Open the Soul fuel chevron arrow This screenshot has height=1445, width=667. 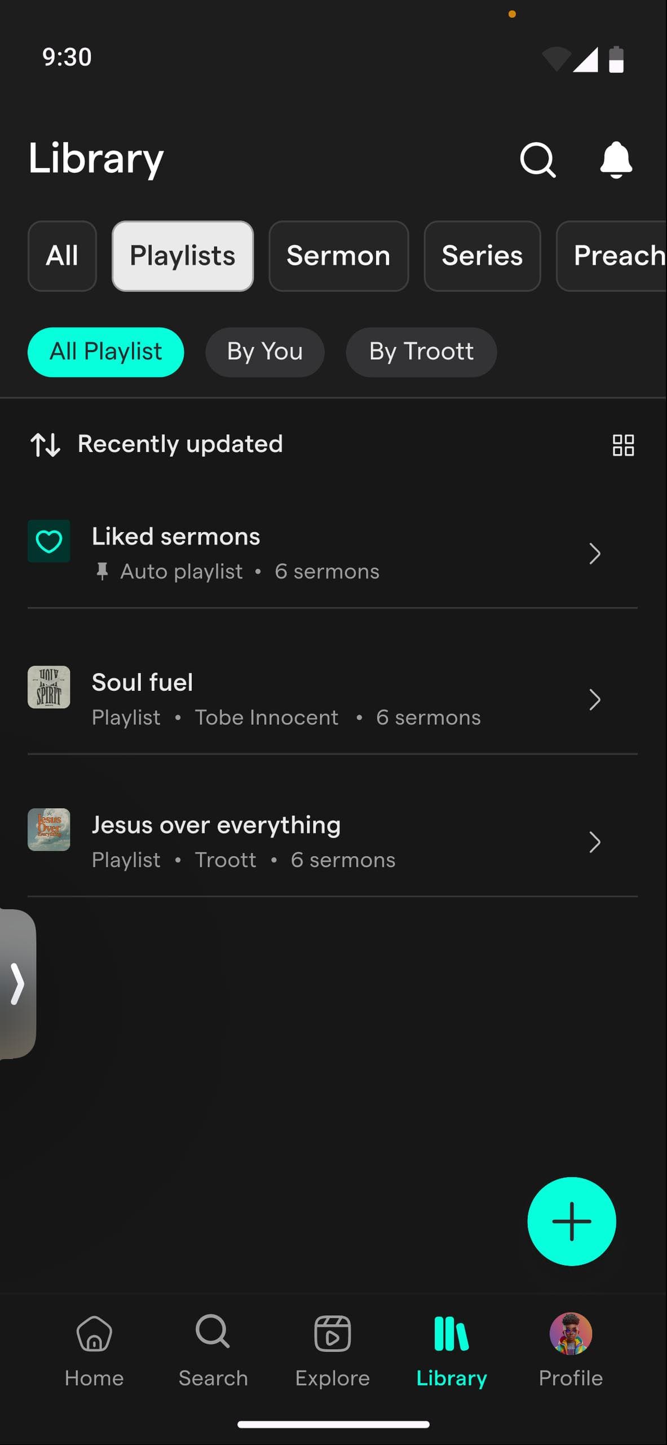coord(595,700)
